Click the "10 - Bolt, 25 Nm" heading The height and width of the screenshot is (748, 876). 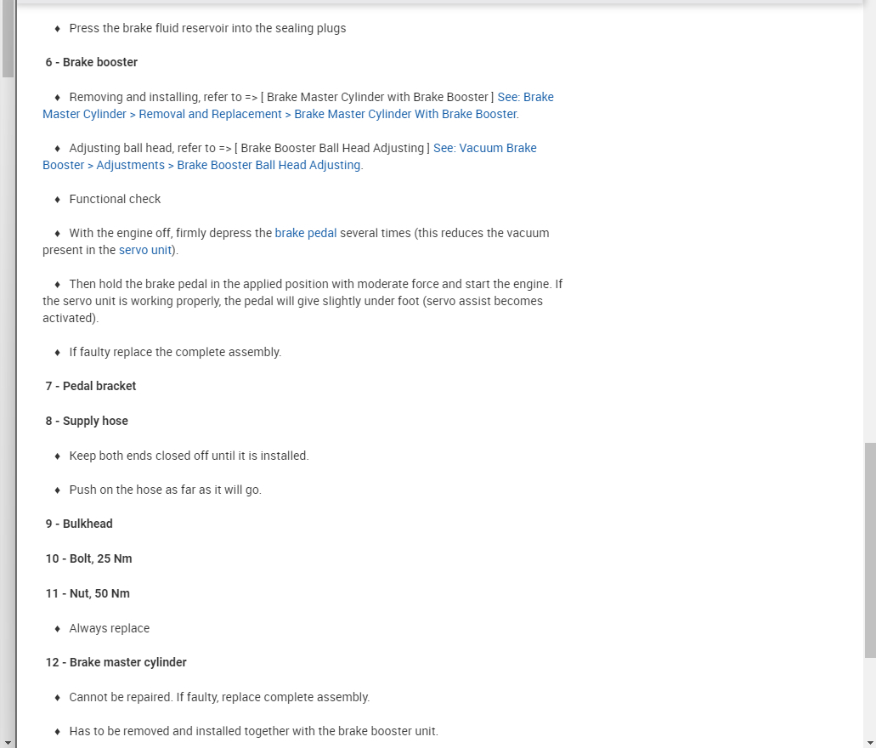(x=89, y=558)
